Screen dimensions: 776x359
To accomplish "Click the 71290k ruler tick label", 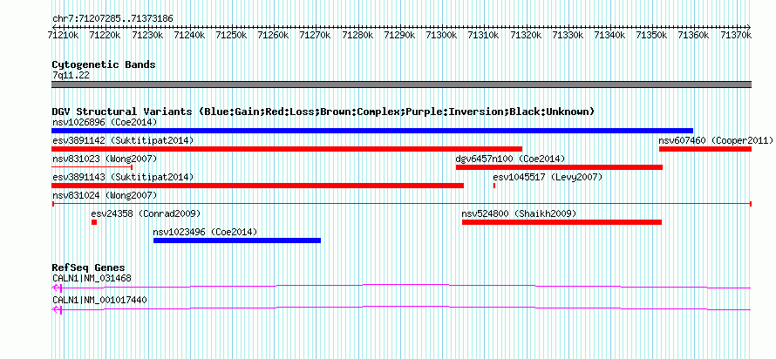I will (x=398, y=35).
